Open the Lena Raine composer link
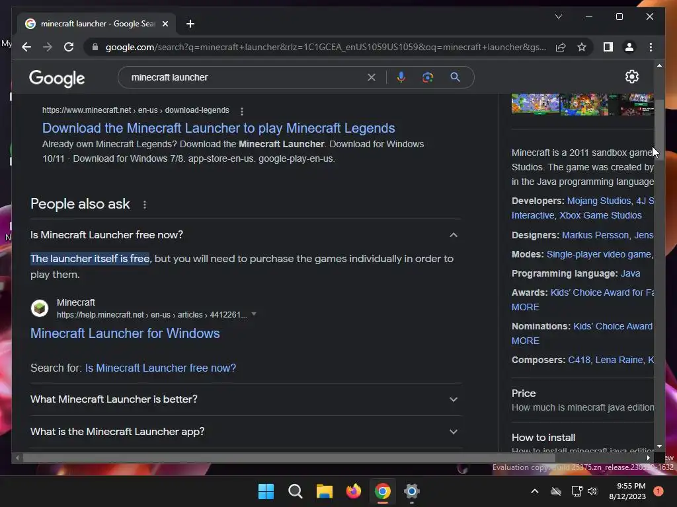The image size is (677, 507). [619, 360]
